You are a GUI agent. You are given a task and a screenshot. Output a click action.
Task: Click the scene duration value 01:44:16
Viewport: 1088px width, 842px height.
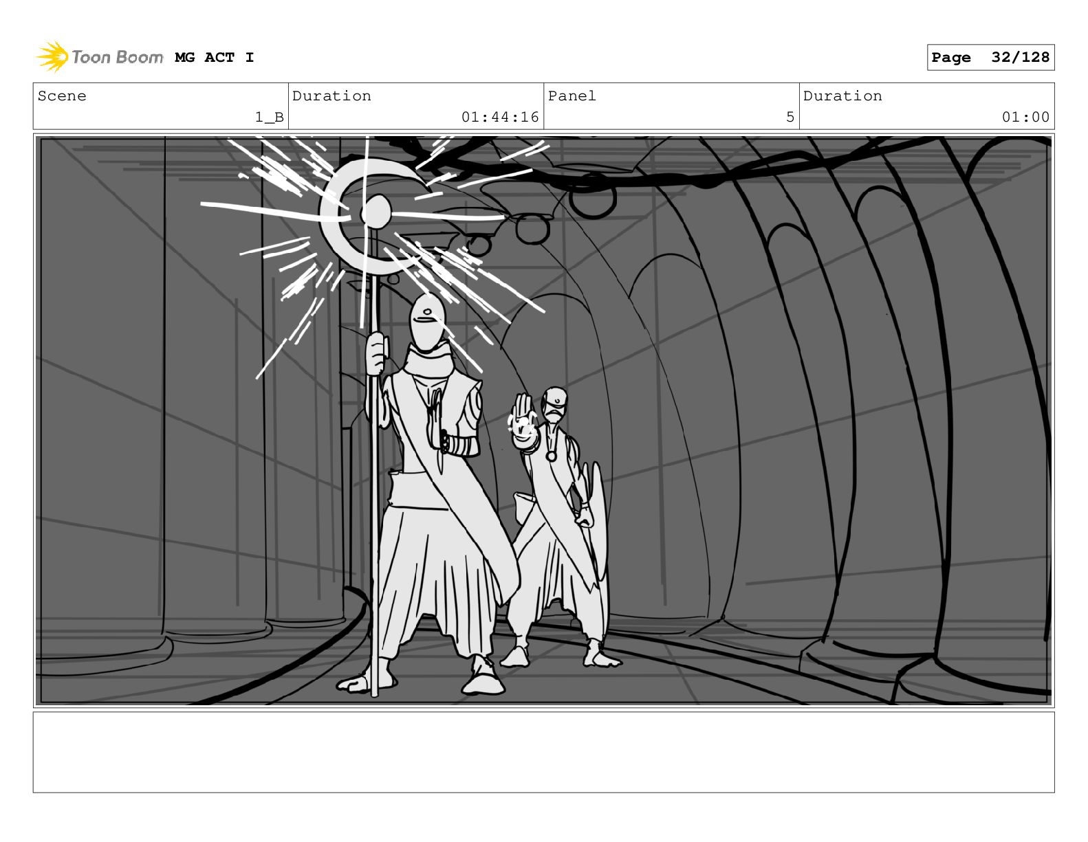coord(500,117)
